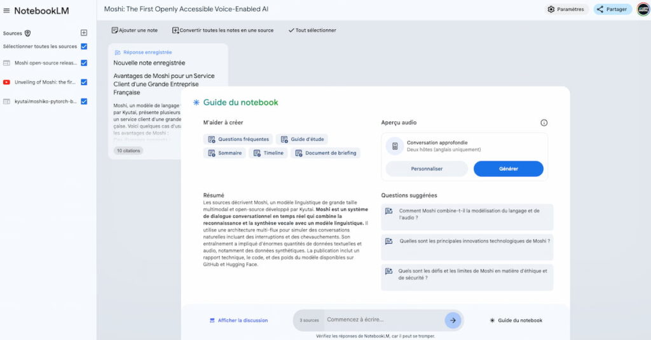This screenshot has height=340, width=651.
Task: Uncheck the Moshi open-source release source
Action: (84, 63)
